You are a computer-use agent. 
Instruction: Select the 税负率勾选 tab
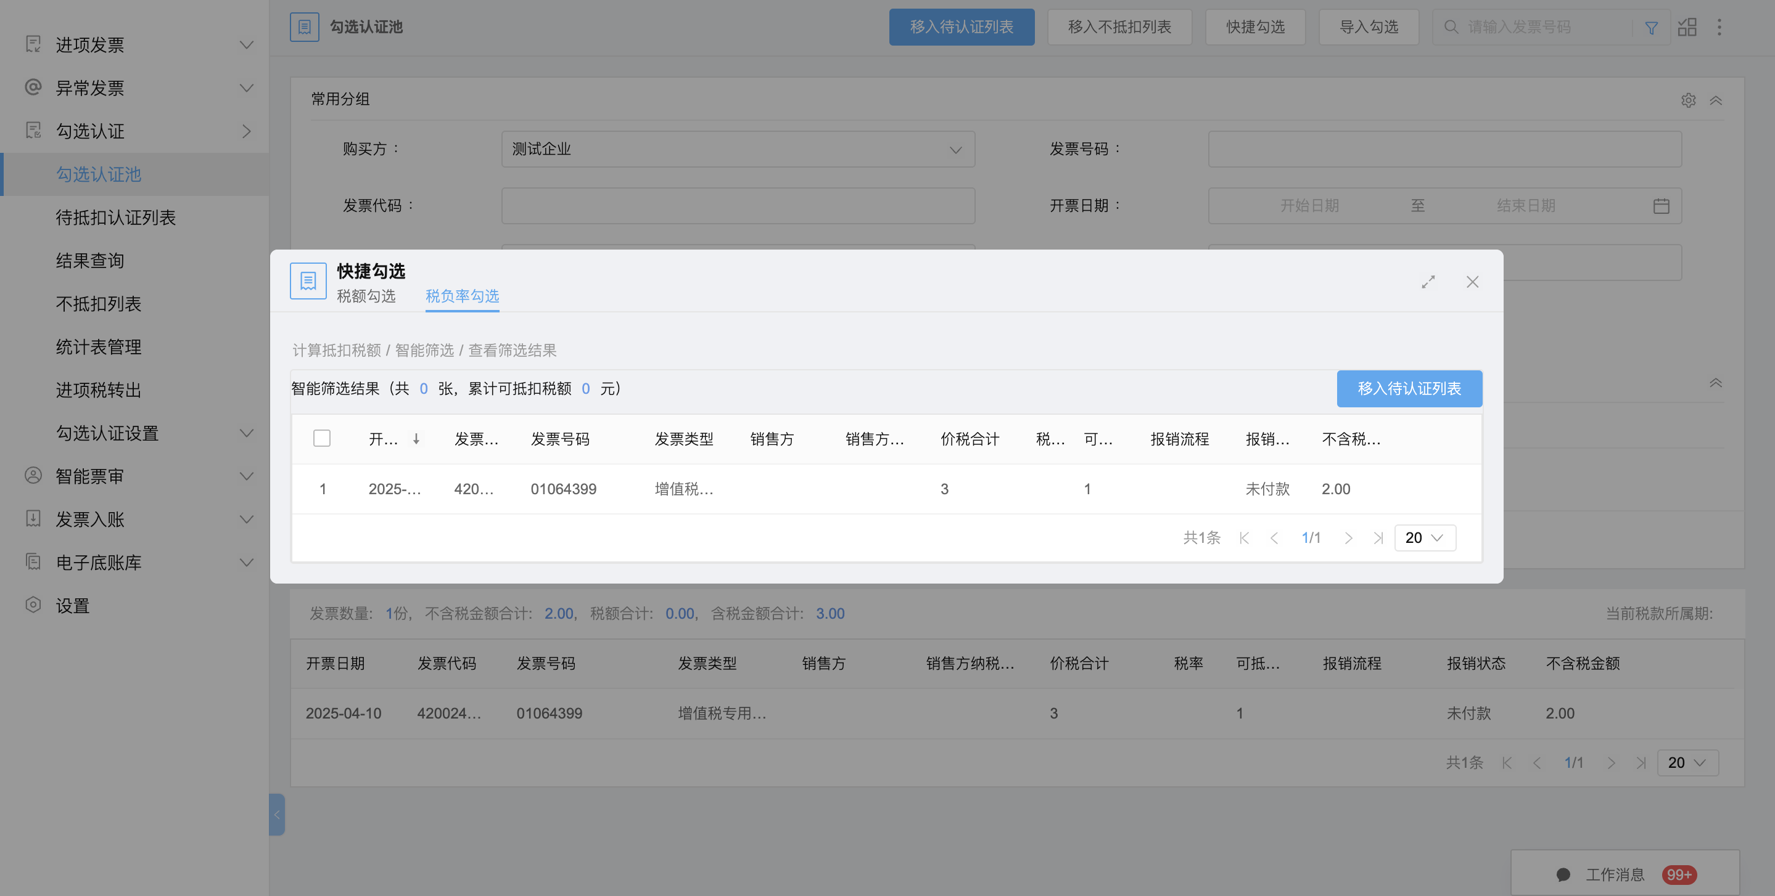463,296
